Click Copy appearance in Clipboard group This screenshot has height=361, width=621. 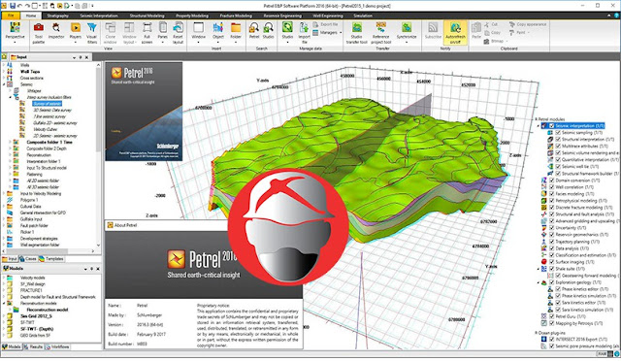click(528, 24)
